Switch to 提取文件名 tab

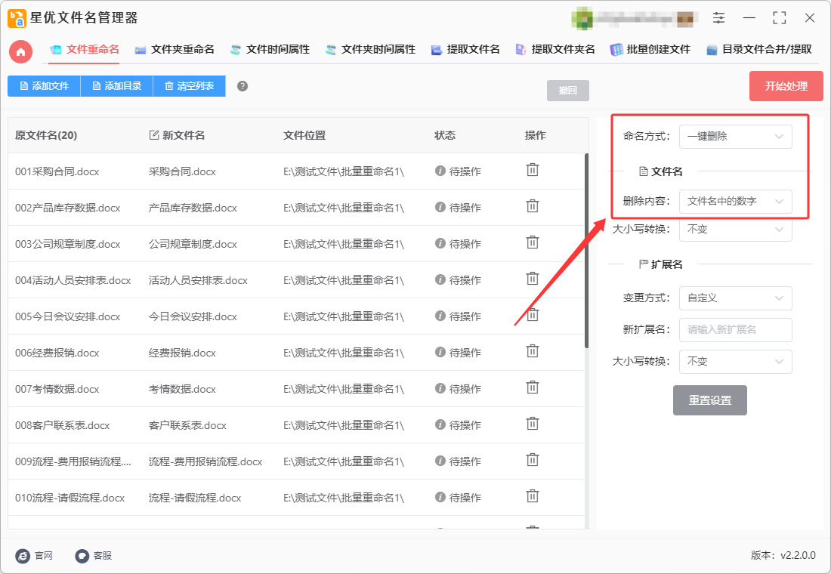[465, 50]
